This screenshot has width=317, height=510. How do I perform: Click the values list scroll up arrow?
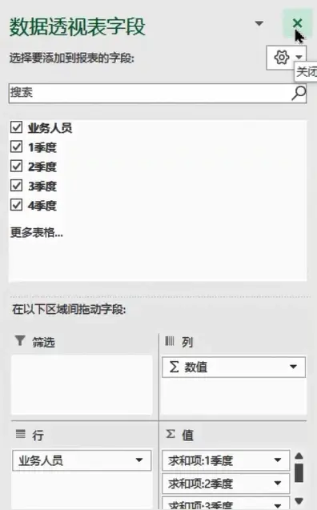(299, 456)
